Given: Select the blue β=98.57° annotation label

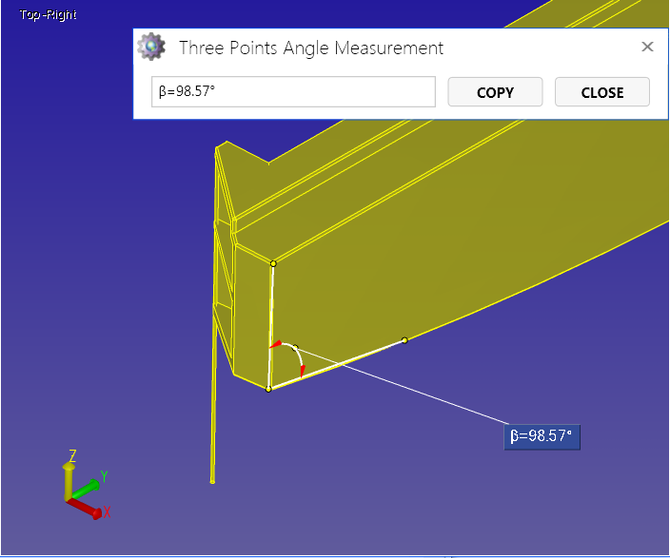Looking at the screenshot, I should coord(542,436).
